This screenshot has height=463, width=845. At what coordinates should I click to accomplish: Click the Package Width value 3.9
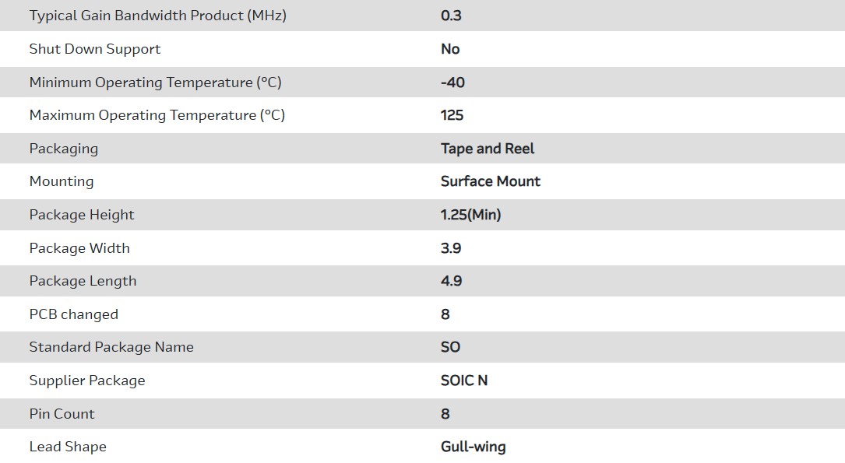click(451, 248)
